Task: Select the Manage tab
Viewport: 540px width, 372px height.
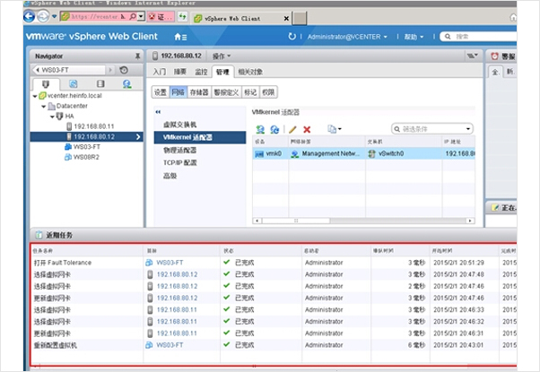Action: point(222,72)
